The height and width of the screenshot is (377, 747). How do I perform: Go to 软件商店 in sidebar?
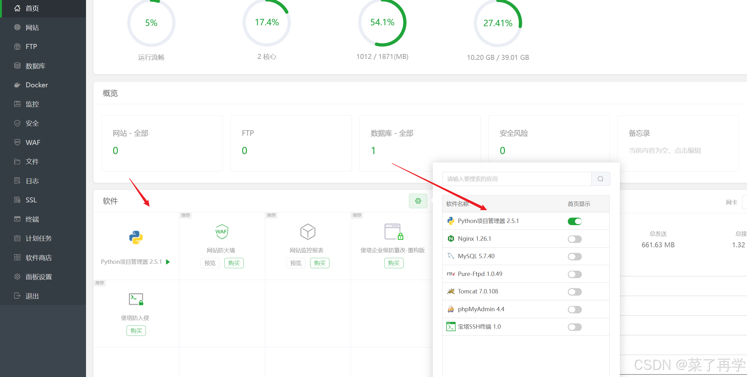tap(39, 258)
